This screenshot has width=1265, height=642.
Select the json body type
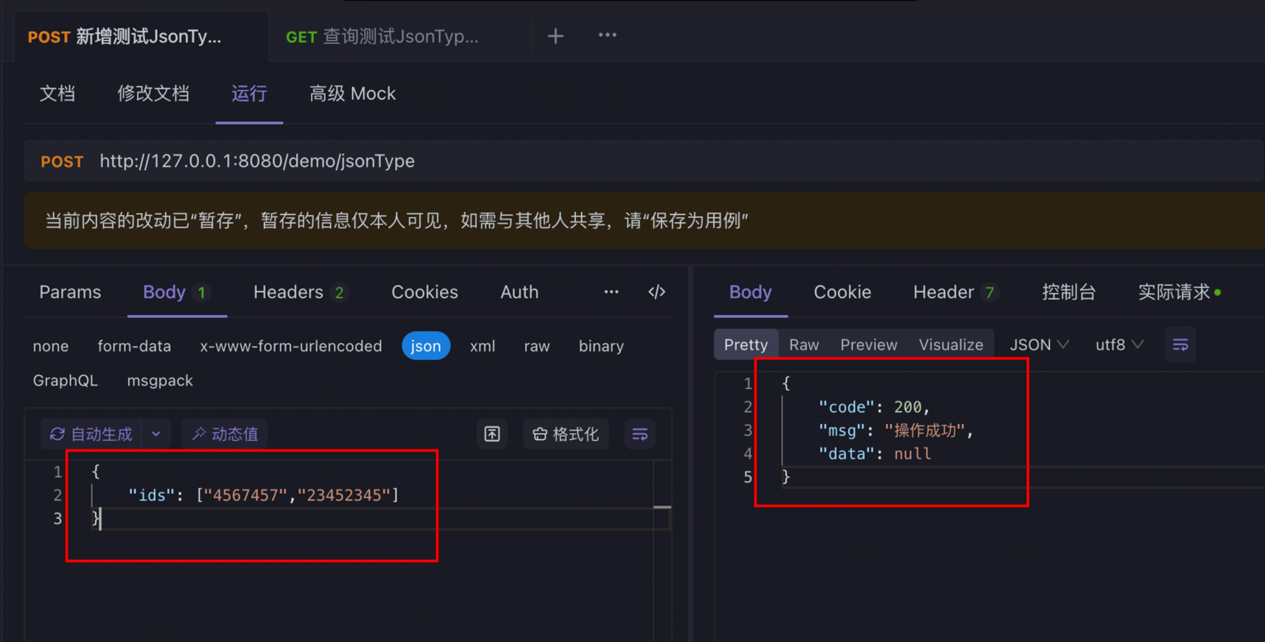pyautogui.click(x=425, y=346)
